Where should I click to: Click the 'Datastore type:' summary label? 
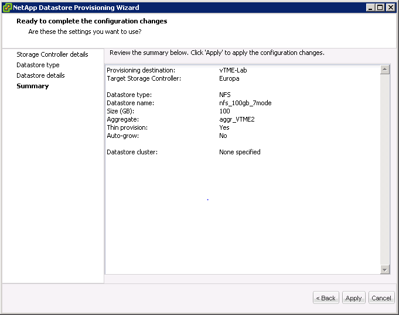click(x=129, y=95)
